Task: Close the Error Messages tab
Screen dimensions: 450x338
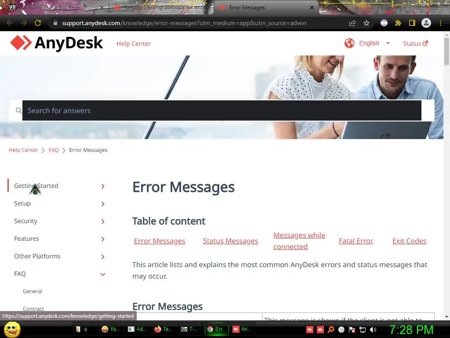Action: point(312,7)
